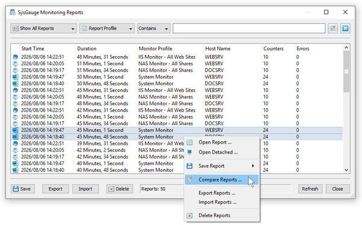Click the compare icon beside Compare Reports

[189, 180]
